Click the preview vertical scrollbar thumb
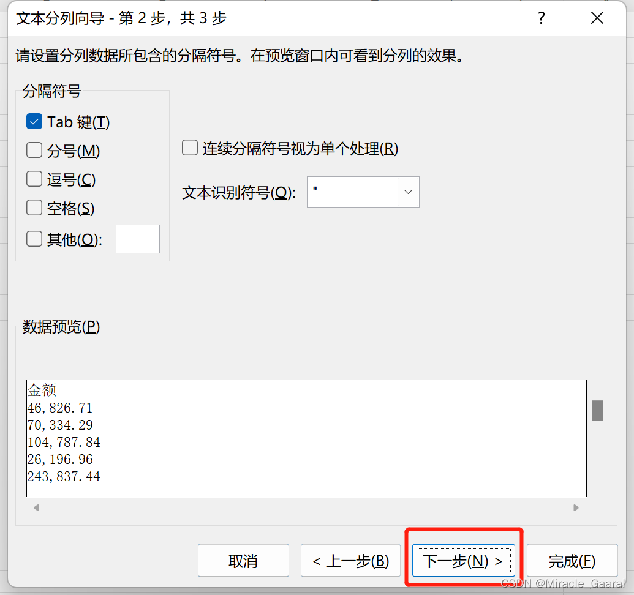The width and height of the screenshot is (634, 595). pyautogui.click(x=597, y=410)
